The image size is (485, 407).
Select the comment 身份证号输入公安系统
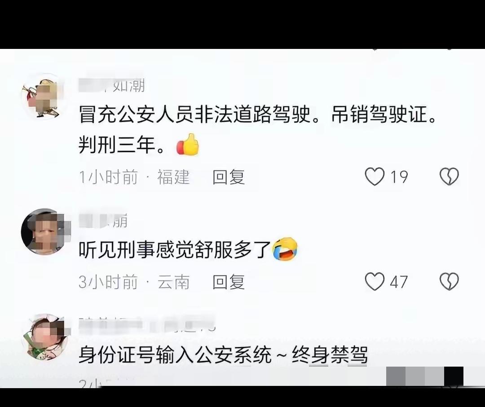tap(175, 354)
